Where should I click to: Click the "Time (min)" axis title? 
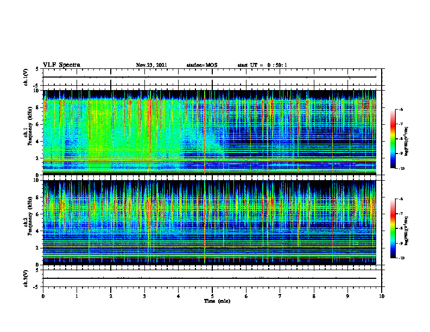coord(217,301)
